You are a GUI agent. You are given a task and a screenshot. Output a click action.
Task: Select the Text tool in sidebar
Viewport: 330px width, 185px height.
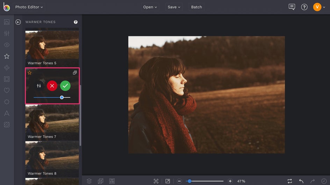pos(7,113)
